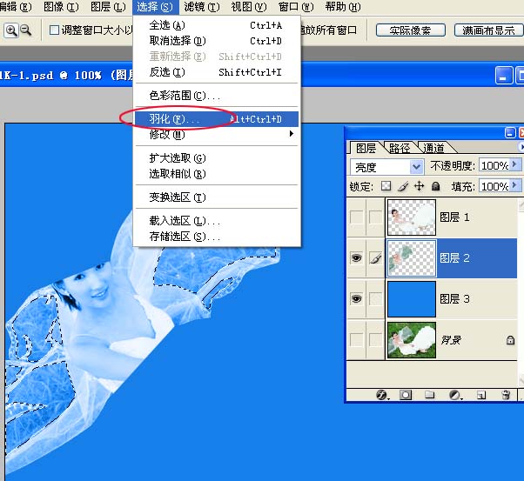
Task: Select the zoom out magnifier tool
Action: point(26,30)
